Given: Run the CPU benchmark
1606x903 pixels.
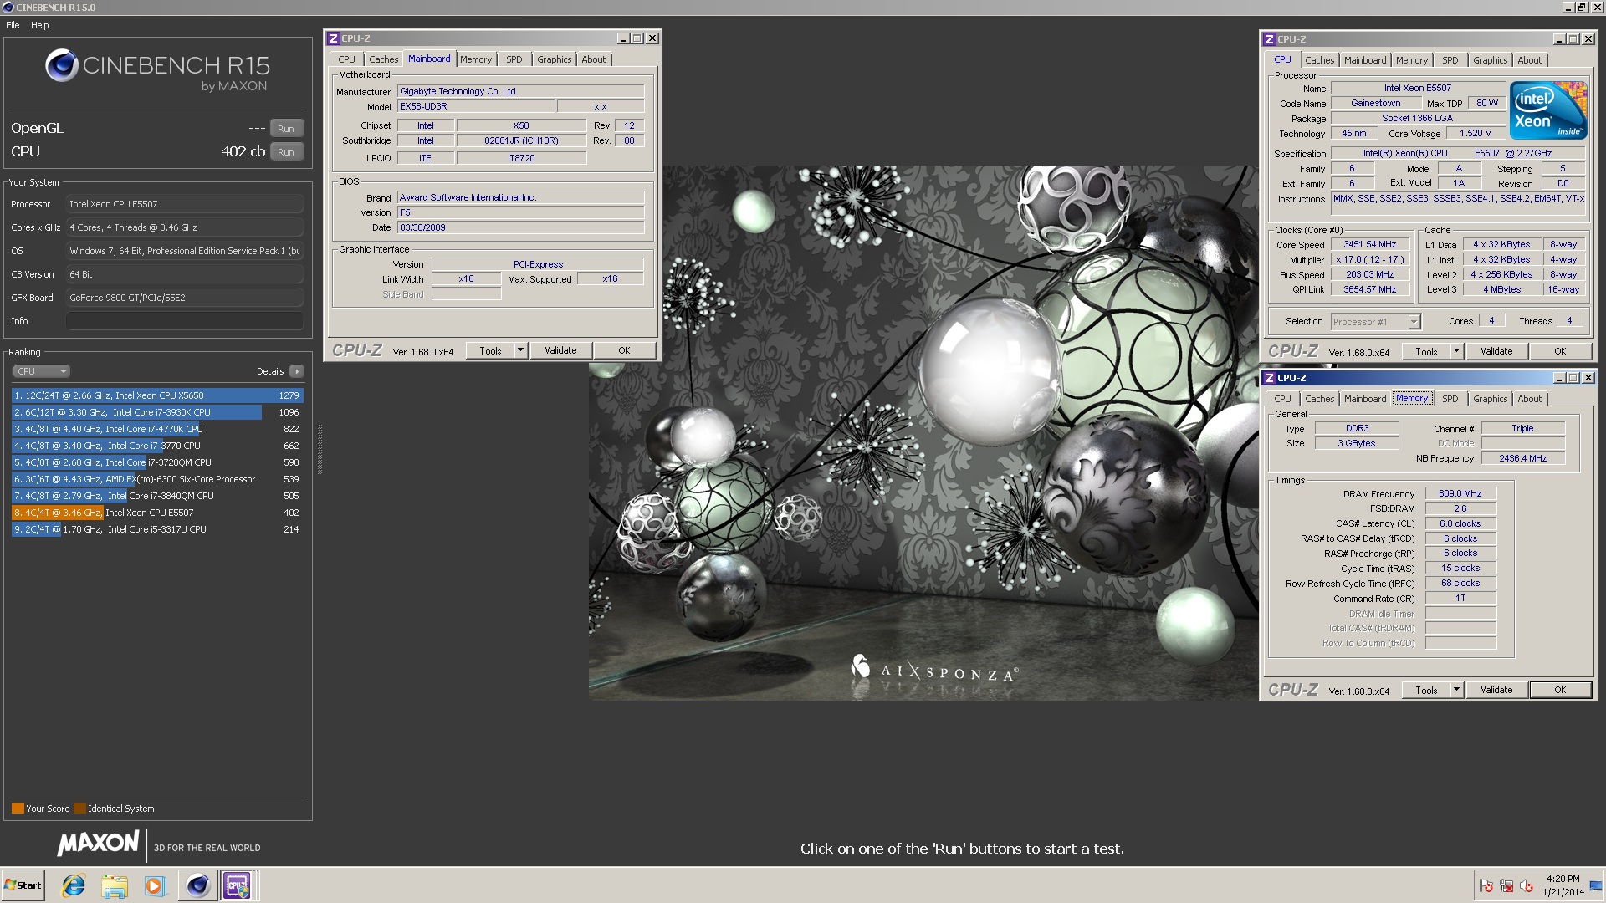Looking at the screenshot, I should pyautogui.click(x=286, y=152).
